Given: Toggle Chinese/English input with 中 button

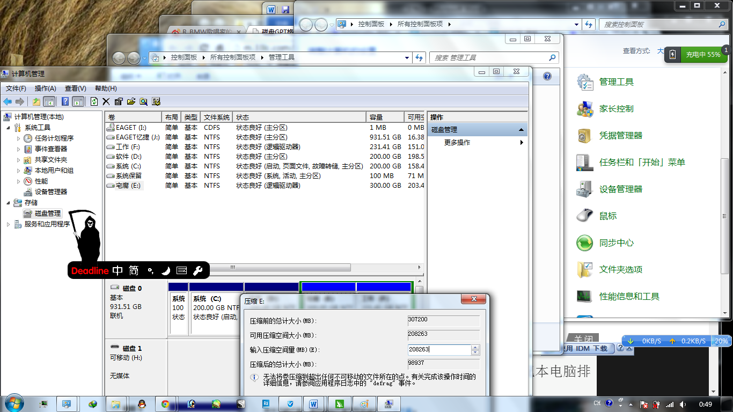Looking at the screenshot, I should [118, 271].
